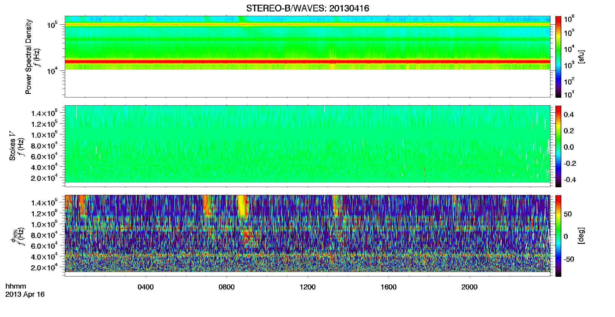Click the hhmm time format label
This screenshot has width=615, height=317.
pos(16,286)
